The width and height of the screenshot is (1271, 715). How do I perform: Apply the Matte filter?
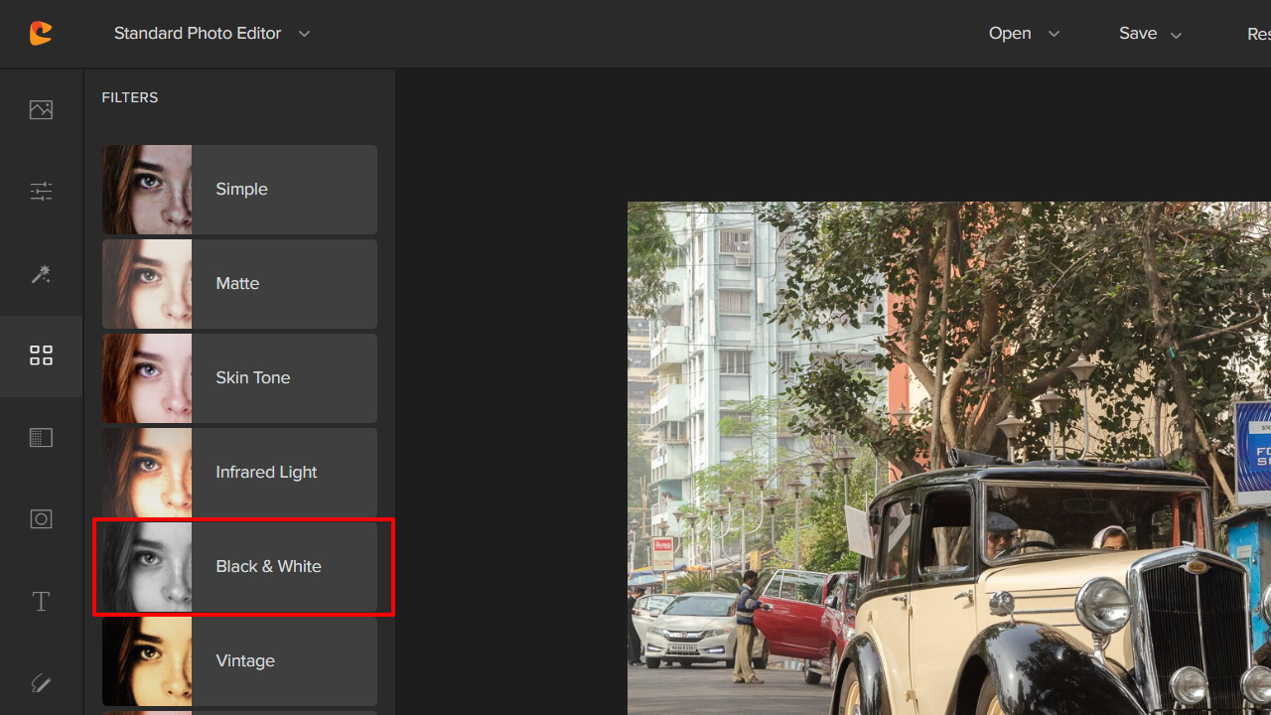(239, 284)
